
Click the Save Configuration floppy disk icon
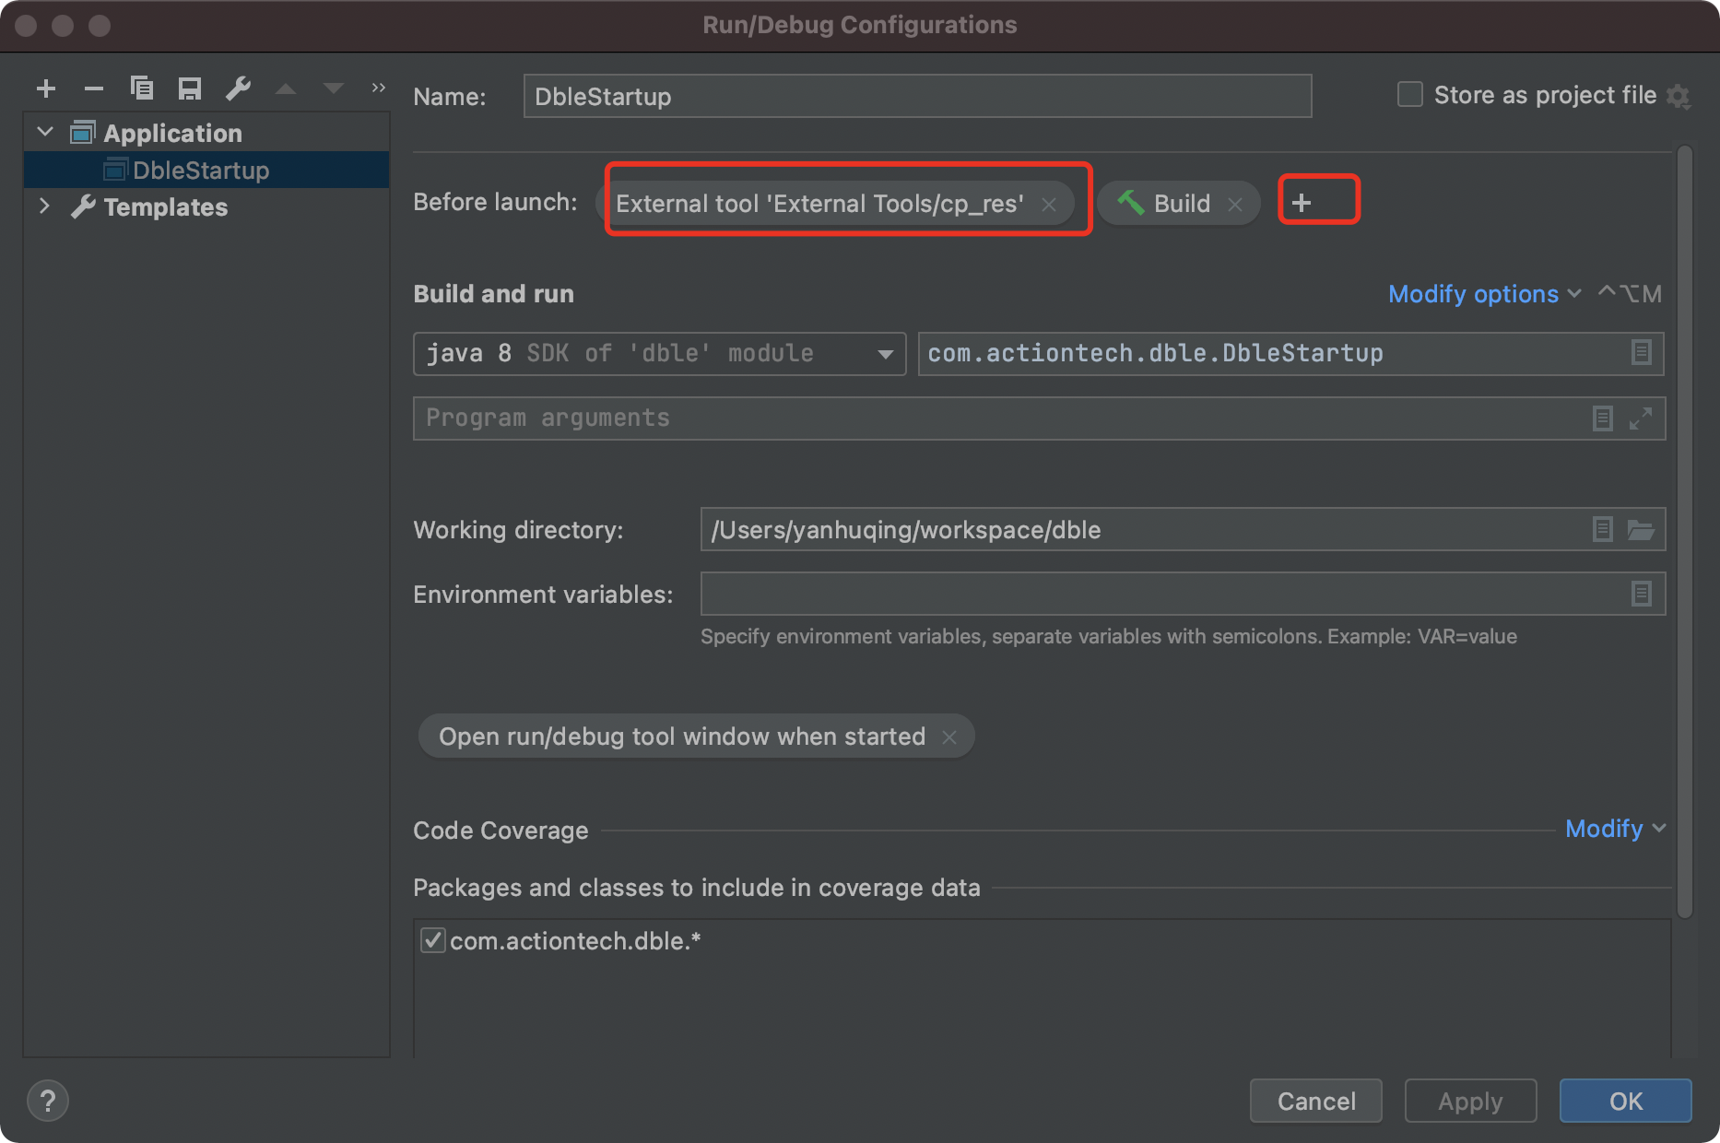[x=190, y=88]
